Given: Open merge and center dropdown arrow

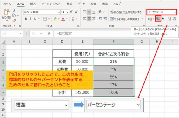Looking at the screenshot, I should click(x=142, y=19).
